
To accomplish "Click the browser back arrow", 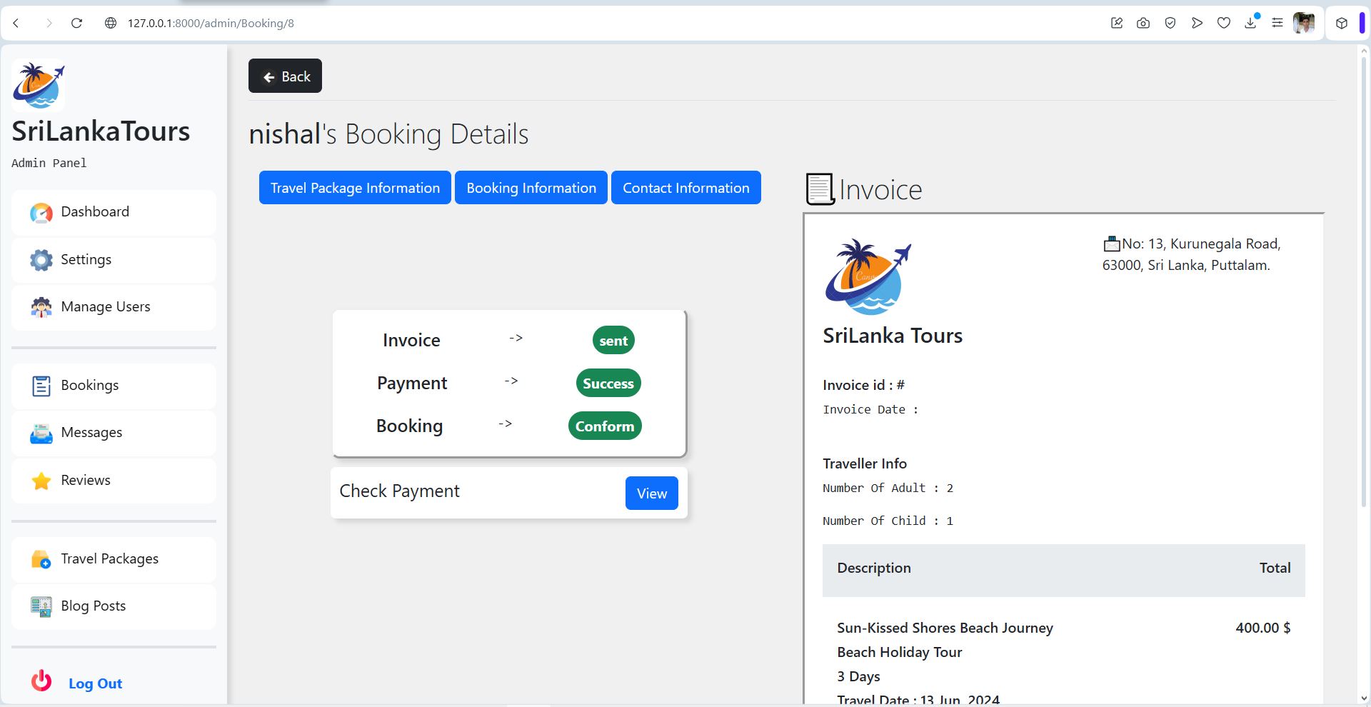I will [x=16, y=23].
